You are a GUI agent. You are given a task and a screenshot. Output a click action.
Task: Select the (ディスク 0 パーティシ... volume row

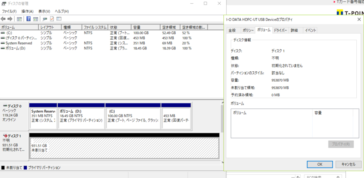point(104,38)
